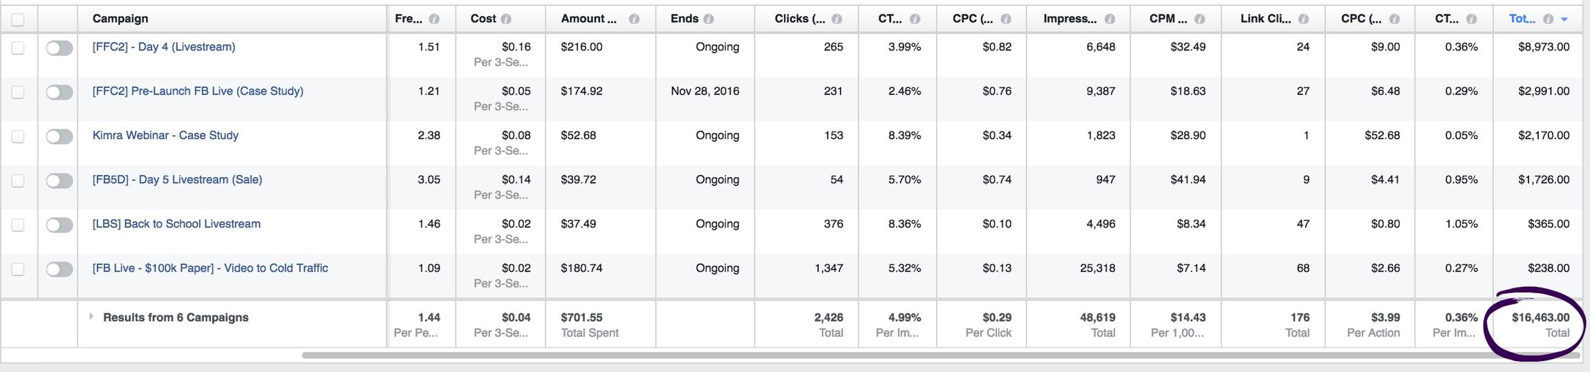Image resolution: width=1590 pixels, height=372 pixels.
Task: Sort by the Campaign column header
Action: click(x=120, y=19)
